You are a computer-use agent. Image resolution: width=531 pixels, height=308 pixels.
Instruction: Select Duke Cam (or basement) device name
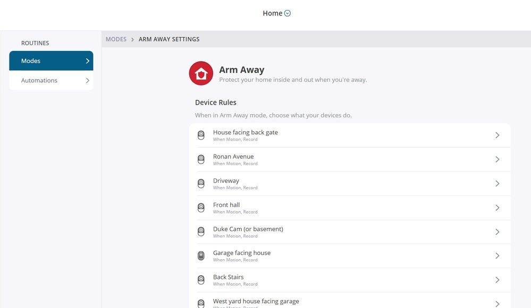click(x=248, y=229)
